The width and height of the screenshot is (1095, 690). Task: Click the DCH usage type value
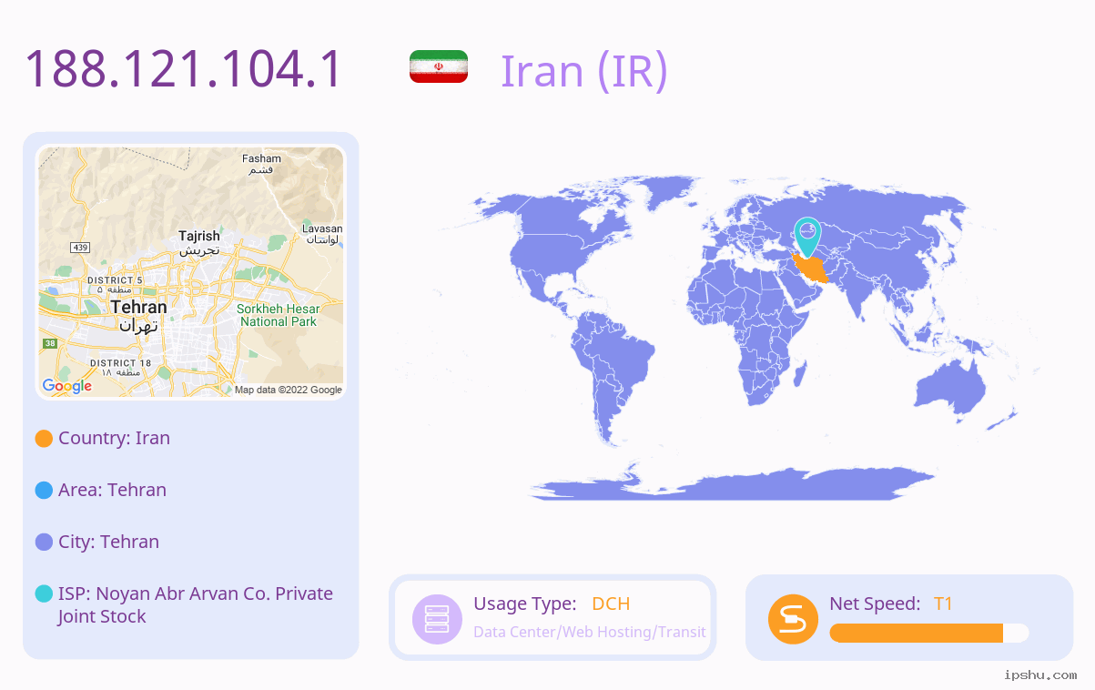point(611,604)
